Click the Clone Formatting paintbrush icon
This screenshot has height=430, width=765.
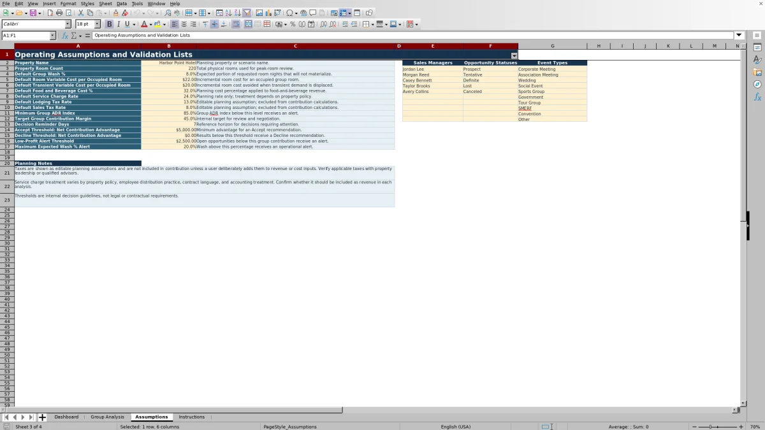click(115, 13)
